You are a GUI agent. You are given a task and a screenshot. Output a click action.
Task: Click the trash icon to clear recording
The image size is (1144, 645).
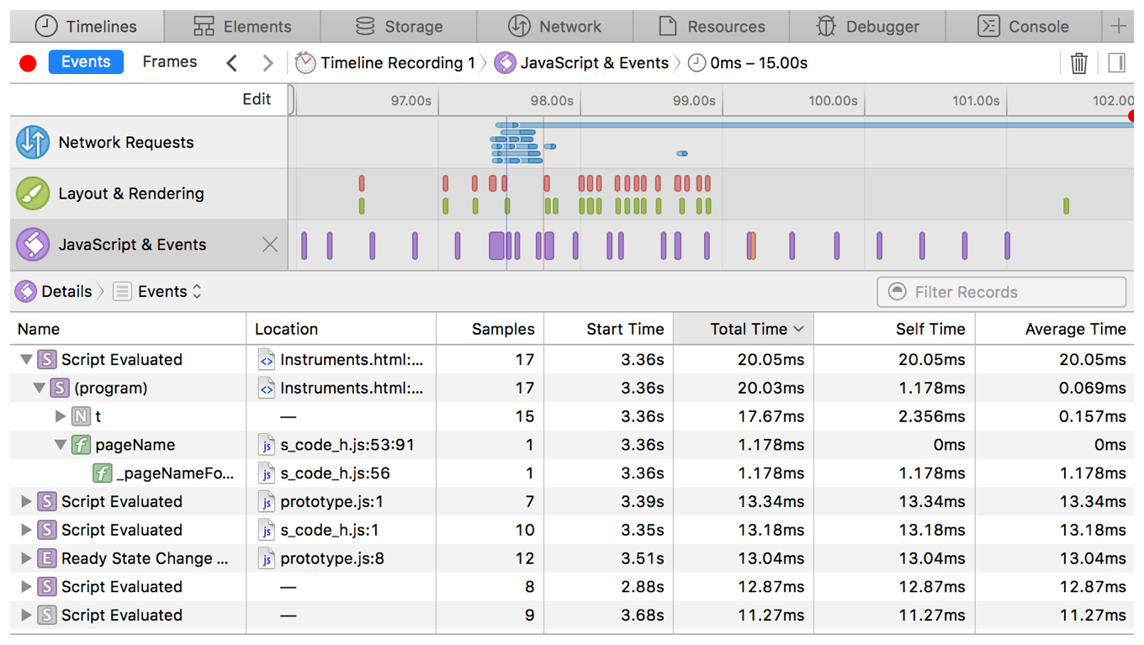click(1078, 63)
